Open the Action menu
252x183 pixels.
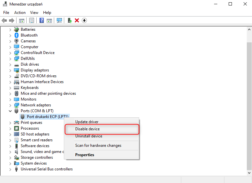20,12
